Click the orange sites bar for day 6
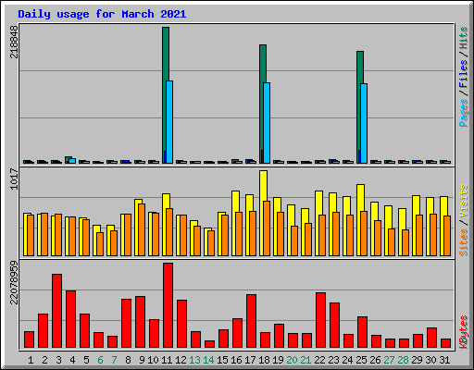The height and width of the screenshot is (370, 474). (100, 244)
